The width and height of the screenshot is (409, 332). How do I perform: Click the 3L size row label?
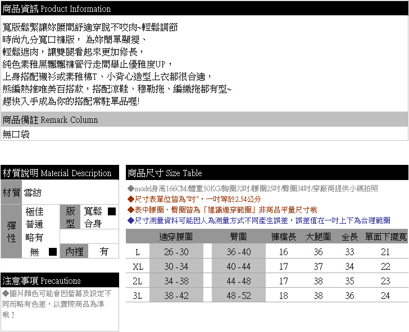pyautogui.click(x=138, y=296)
